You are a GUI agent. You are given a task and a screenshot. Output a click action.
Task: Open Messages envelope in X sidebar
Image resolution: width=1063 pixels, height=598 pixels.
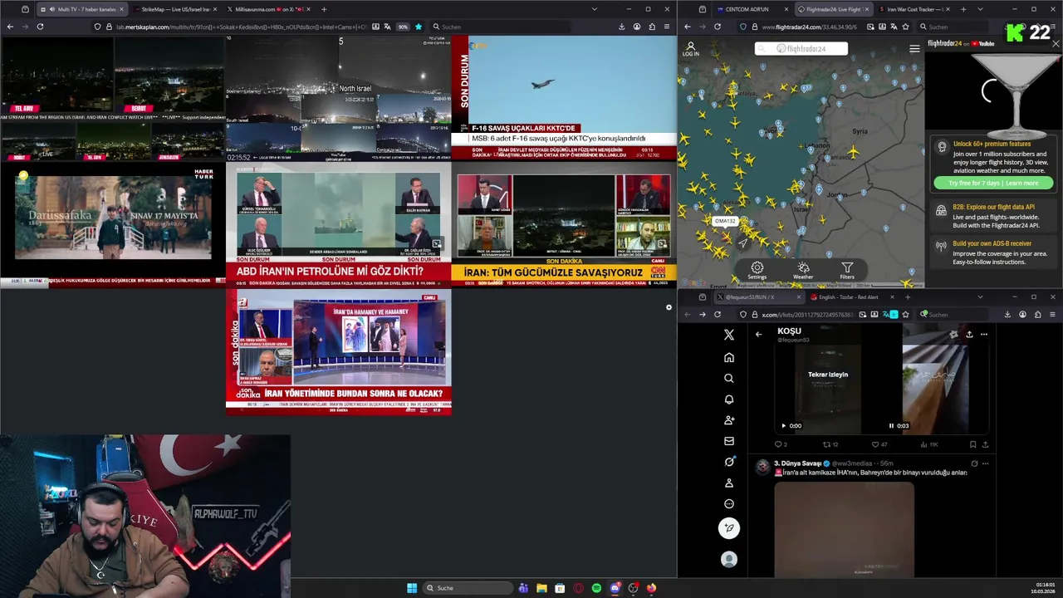pos(729,441)
